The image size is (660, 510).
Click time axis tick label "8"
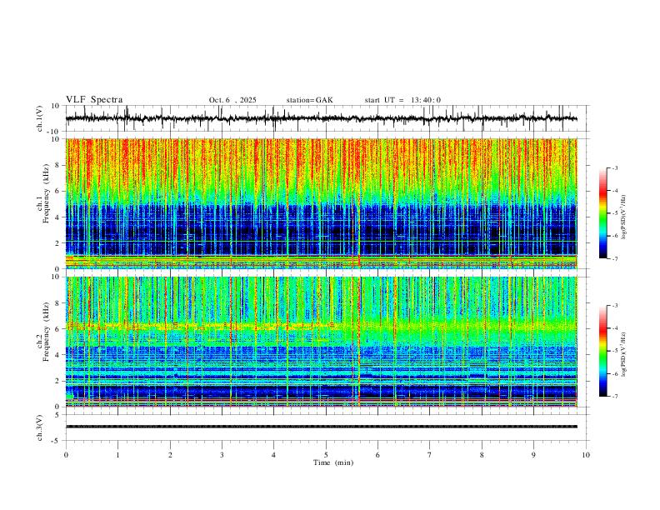tap(482, 455)
